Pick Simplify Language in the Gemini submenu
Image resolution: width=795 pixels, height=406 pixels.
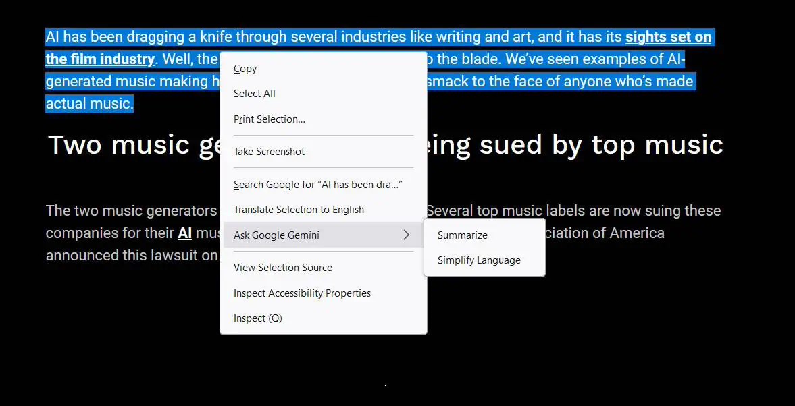tap(479, 260)
